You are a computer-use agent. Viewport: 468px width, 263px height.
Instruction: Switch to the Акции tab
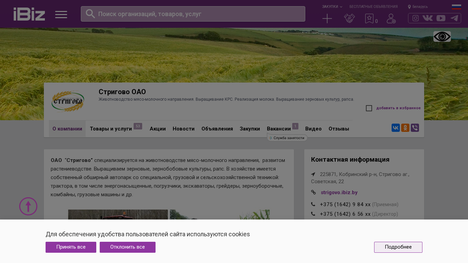tap(158, 129)
